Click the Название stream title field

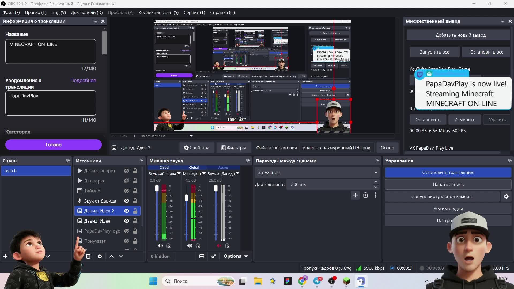click(x=51, y=51)
